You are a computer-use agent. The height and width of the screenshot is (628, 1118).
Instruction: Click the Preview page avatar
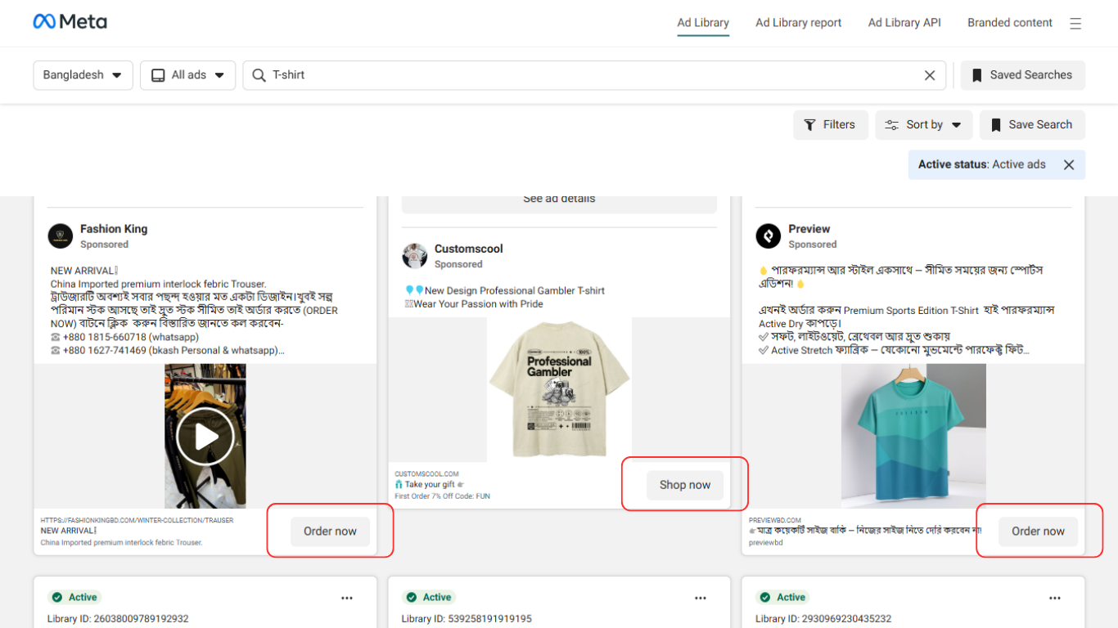coord(768,236)
